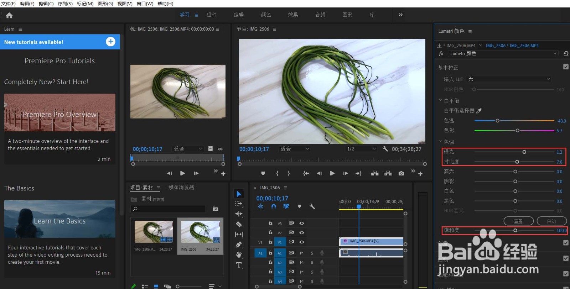Image resolution: width=570 pixels, height=289 pixels.
Task: Mute the A1 audio track
Action: 302,253
